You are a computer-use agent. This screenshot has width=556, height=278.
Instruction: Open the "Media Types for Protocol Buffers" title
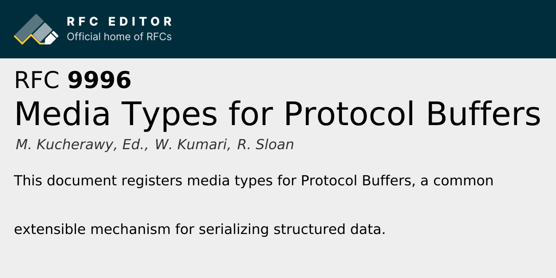tap(278, 114)
